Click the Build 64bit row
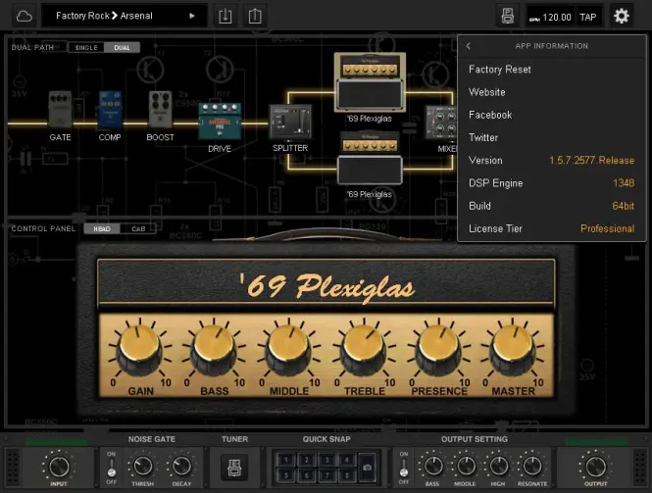Image resolution: width=652 pixels, height=493 pixels. (551, 206)
